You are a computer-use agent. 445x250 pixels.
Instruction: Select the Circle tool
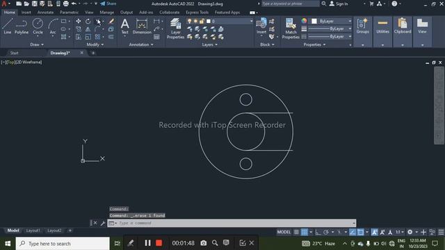pyautogui.click(x=38, y=26)
